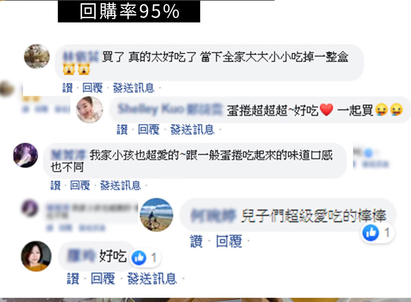Open the Shelley Kuo commenter avatar
Image resolution: width=411 pixels, height=302 pixels.
pyautogui.click(x=90, y=110)
